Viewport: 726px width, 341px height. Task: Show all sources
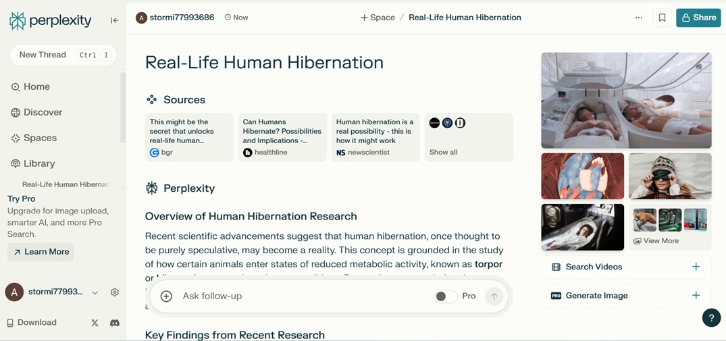[x=469, y=138]
